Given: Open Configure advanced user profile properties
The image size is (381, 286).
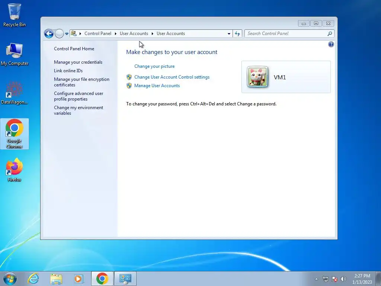Looking at the screenshot, I should point(79,96).
